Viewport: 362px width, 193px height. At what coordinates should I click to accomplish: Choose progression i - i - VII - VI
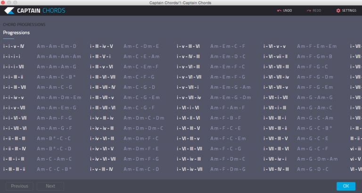coord(15,128)
